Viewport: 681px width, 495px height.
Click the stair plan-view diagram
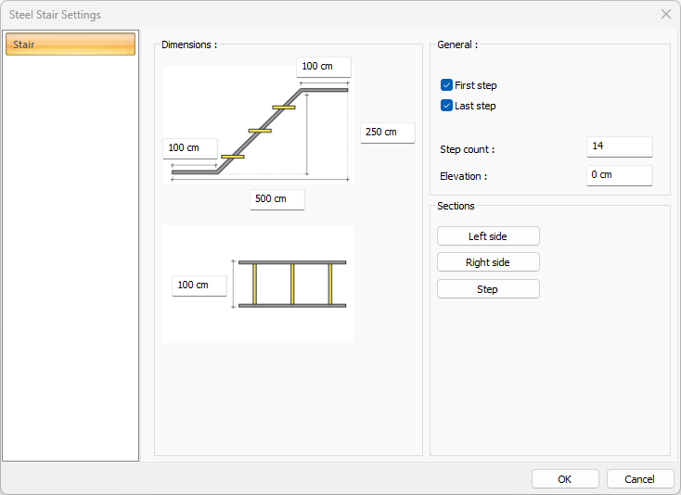click(x=291, y=284)
